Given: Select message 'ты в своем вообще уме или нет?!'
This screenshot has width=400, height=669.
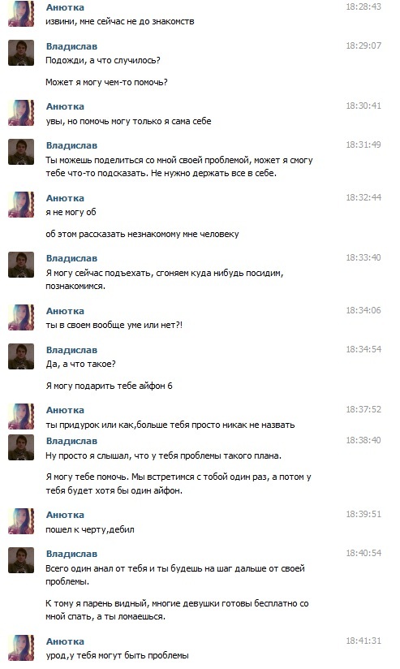Looking at the screenshot, I should (114, 325).
